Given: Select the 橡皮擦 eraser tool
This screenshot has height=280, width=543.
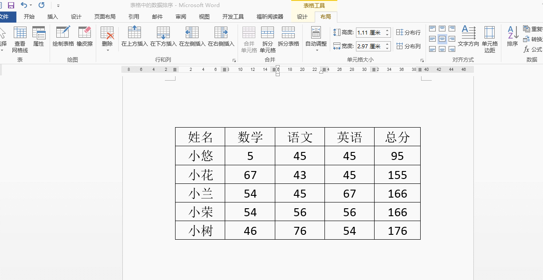Looking at the screenshot, I should (85, 36).
